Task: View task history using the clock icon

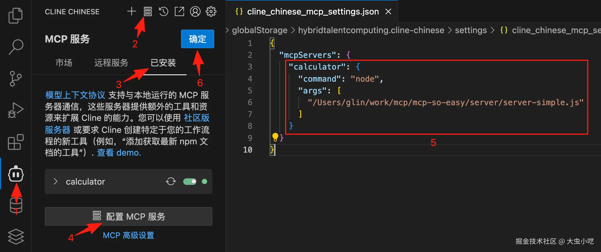Action: point(163,11)
